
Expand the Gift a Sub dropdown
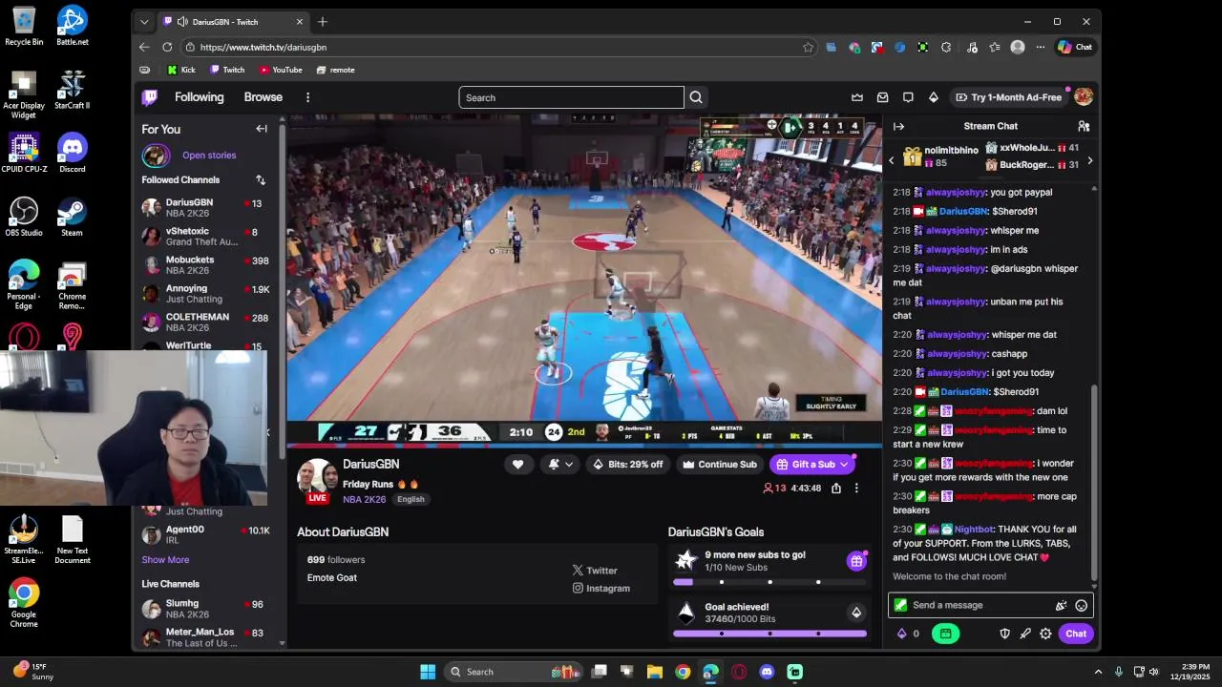[844, 465]
